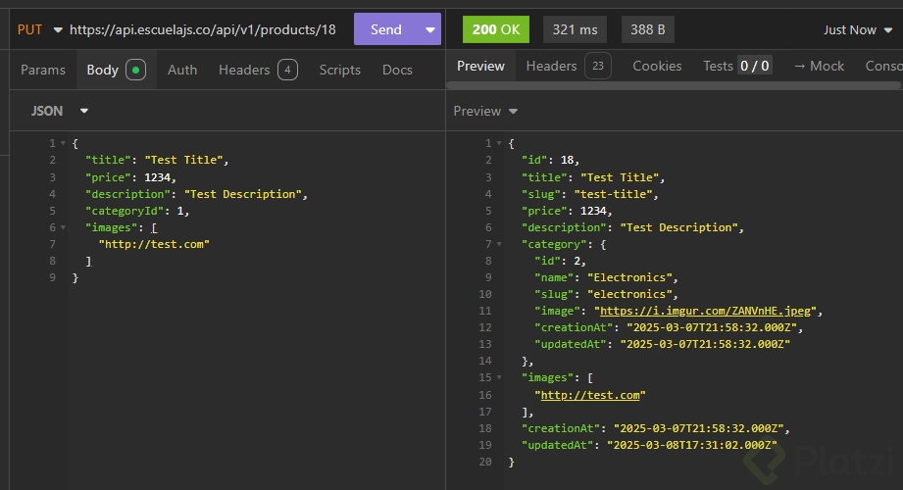
Task: Click the response Headers count badge showing 23
Action: [598, 66]
